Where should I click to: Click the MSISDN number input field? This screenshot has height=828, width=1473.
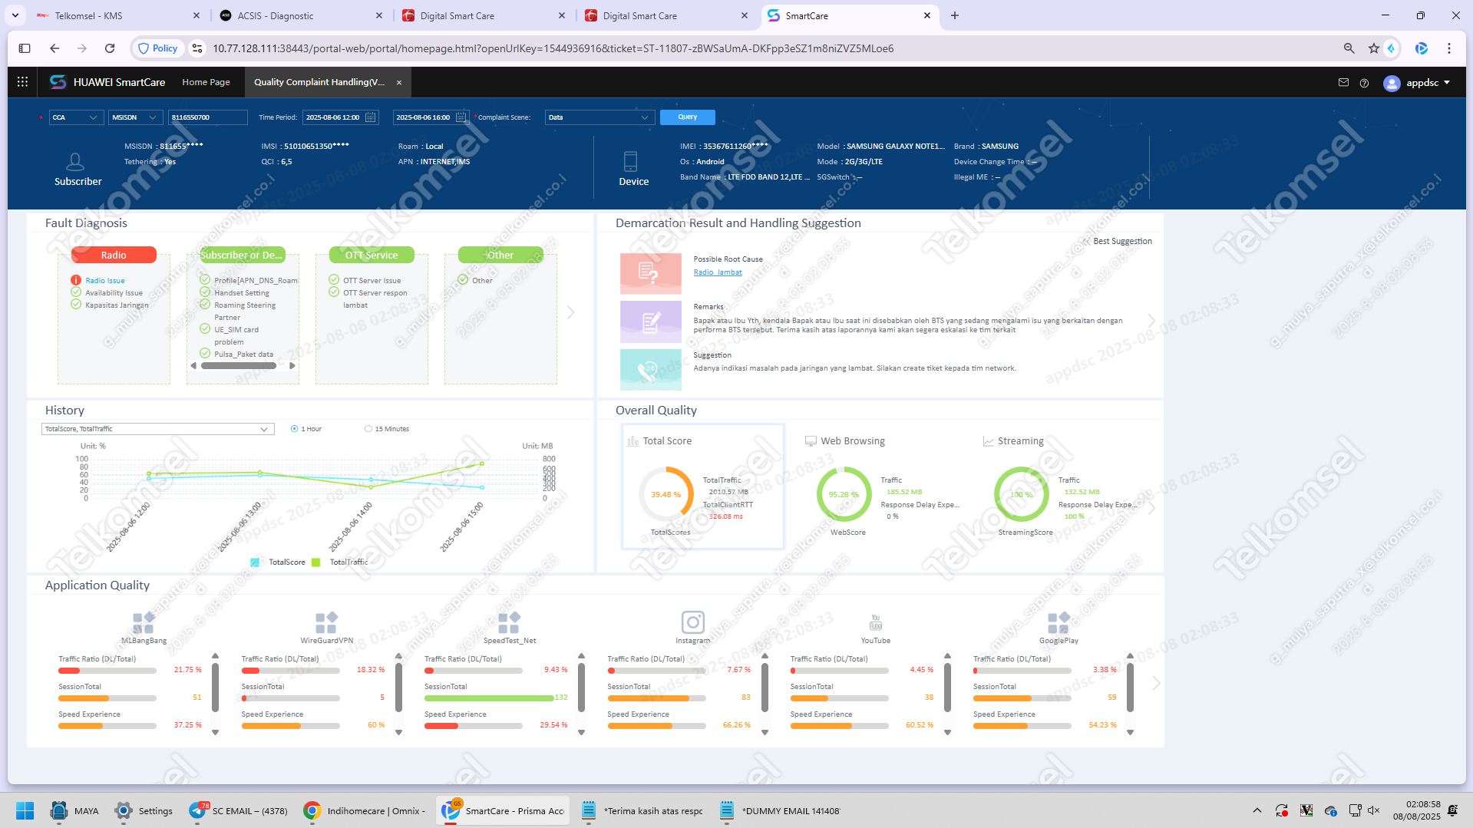coord(208,117)
